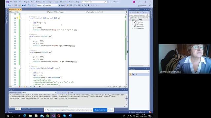The width and height of the screenshot is (211, 118).
Task: Click the Clear All icon in Output toolbar
Action: pos(69,92)
